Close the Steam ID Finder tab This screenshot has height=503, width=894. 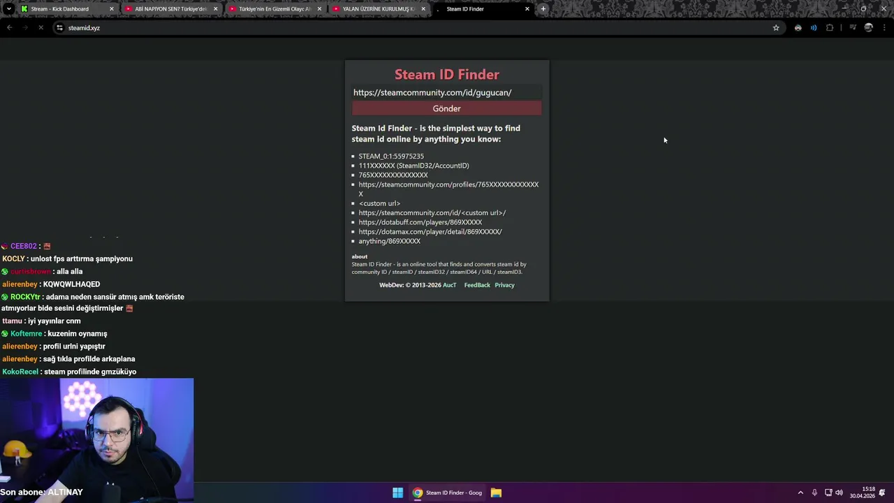[527, 9]
